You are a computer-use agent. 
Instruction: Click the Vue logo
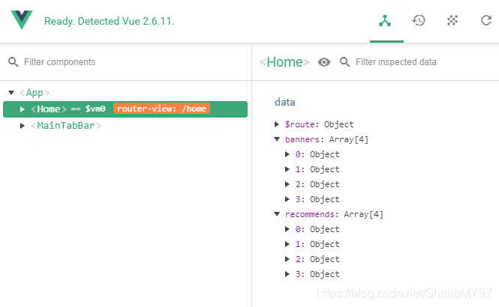pos(22,19)
